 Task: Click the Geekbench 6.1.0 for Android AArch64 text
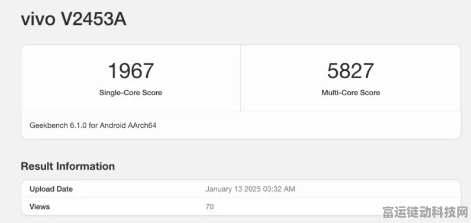93,125
